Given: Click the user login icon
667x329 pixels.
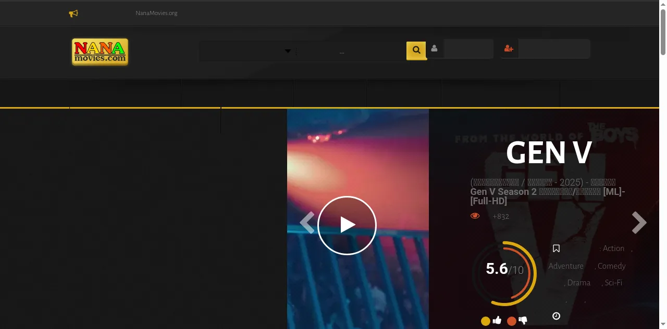Looking at the screenshot, I should [x=434, y=48].
